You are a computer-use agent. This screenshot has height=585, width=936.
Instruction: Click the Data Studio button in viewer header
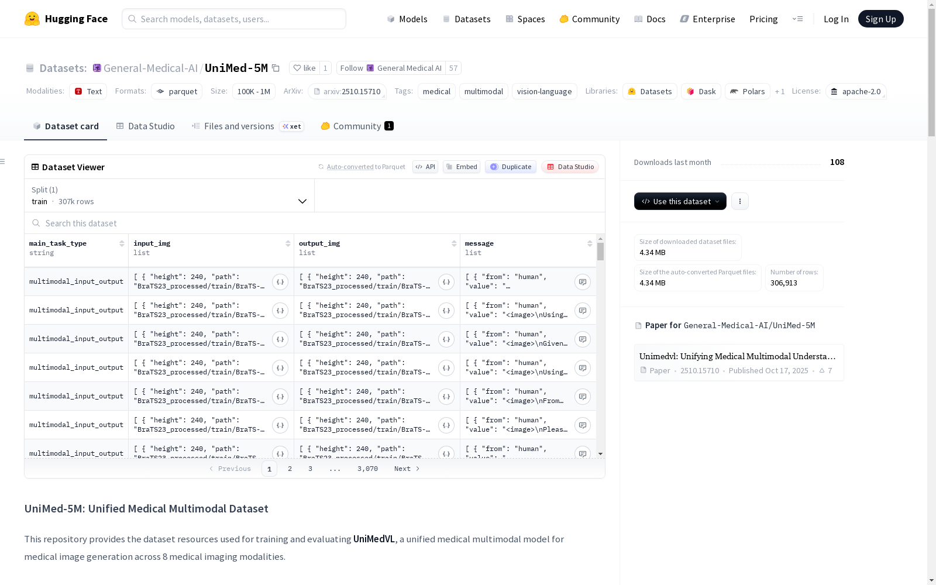click(x=570, y=167)
